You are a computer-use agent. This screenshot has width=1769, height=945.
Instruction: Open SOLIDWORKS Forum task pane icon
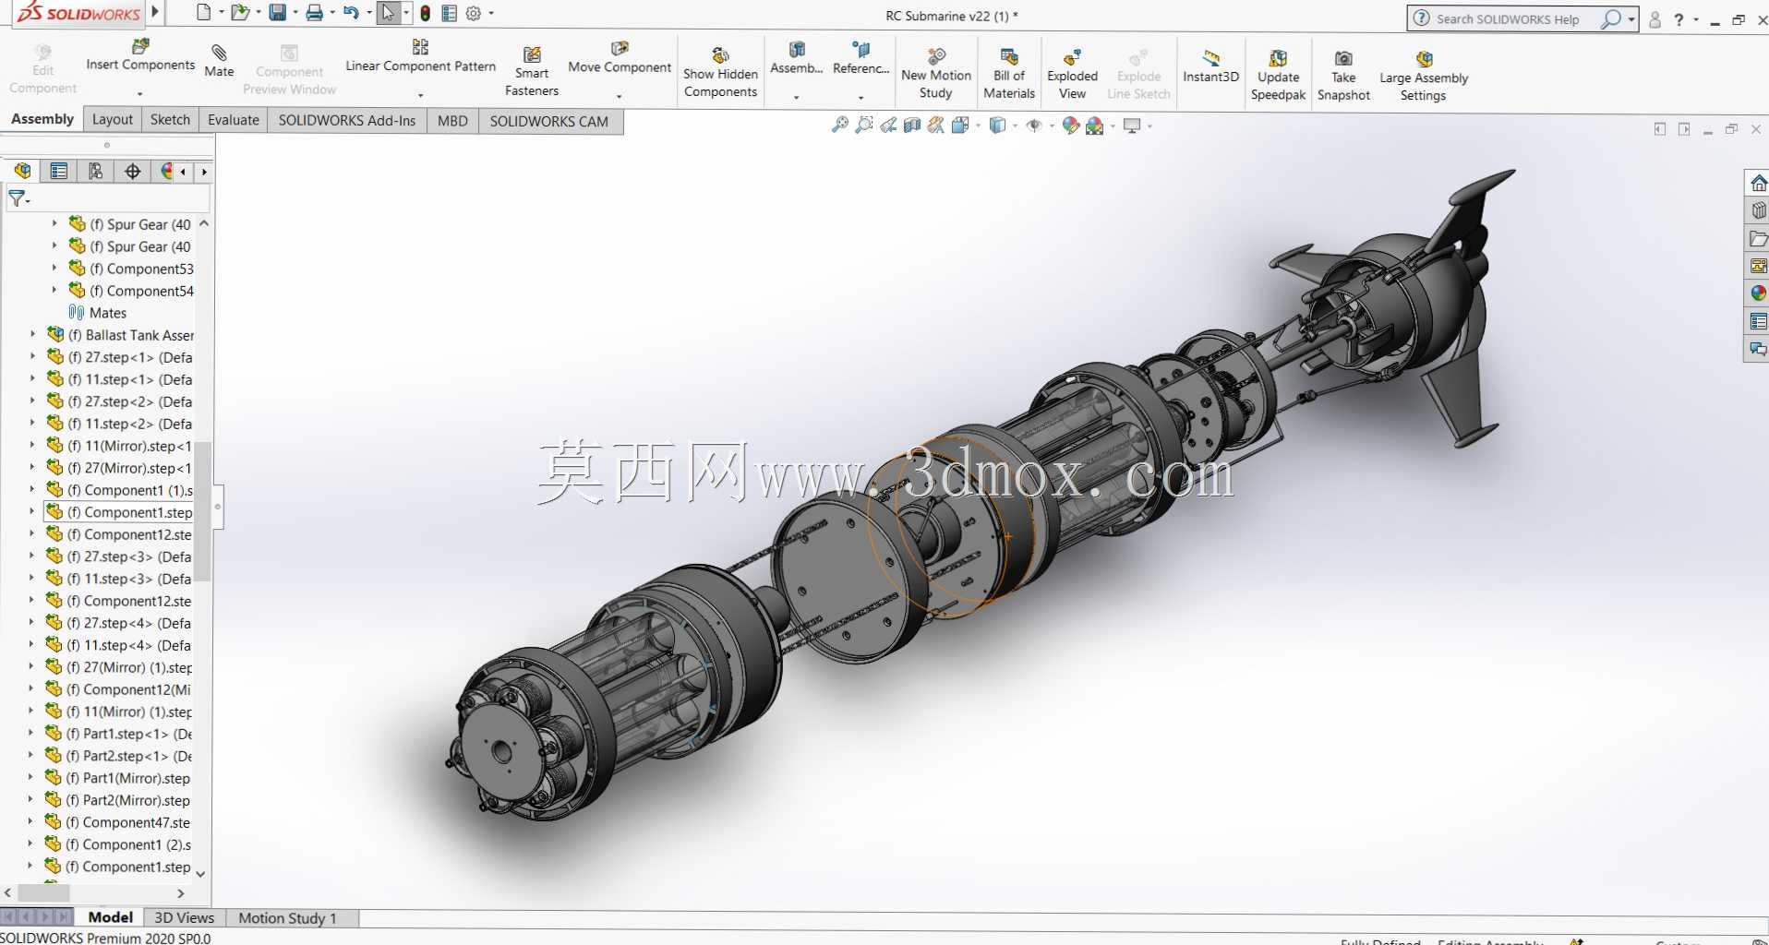(1758, 349)
